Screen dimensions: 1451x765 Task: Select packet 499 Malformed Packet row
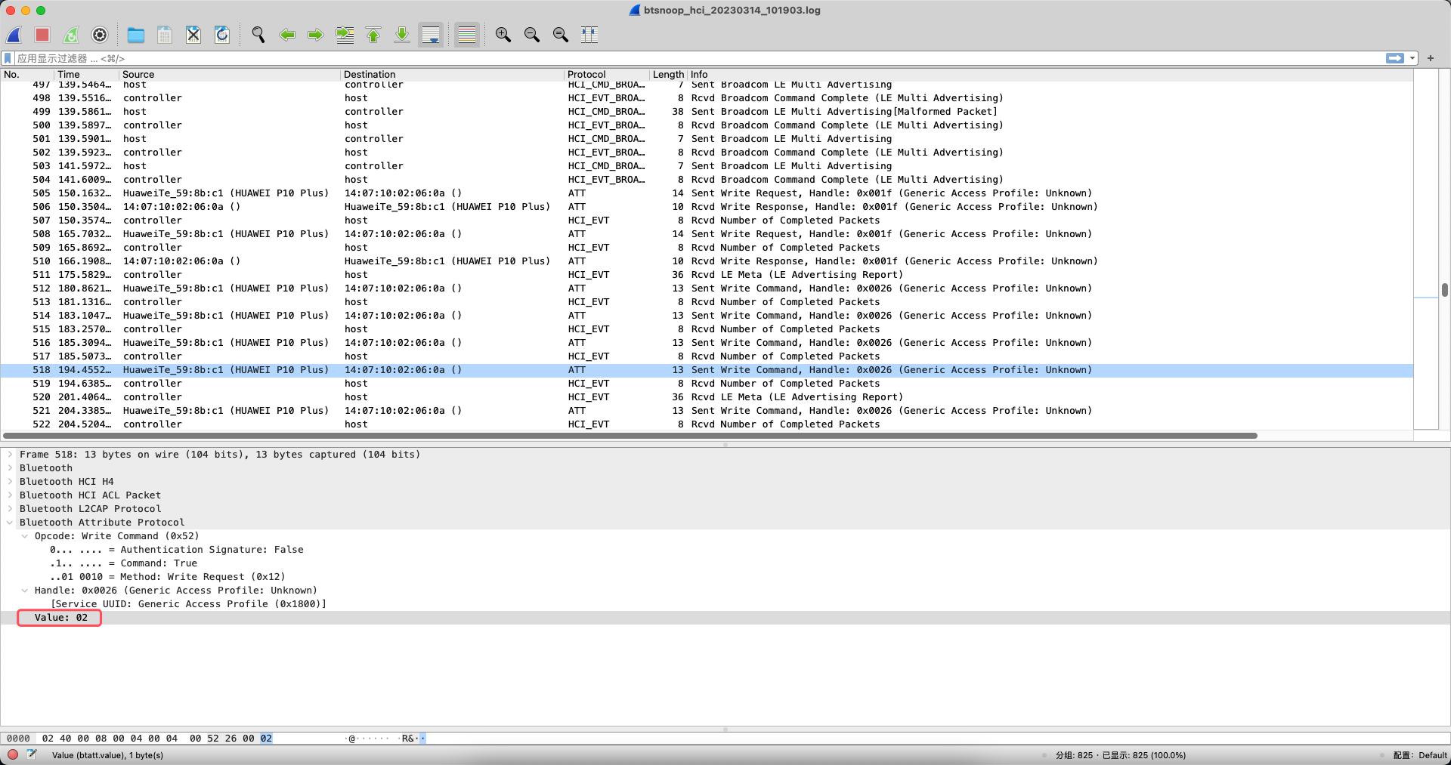pyautogui.click(x=707, y=112)
